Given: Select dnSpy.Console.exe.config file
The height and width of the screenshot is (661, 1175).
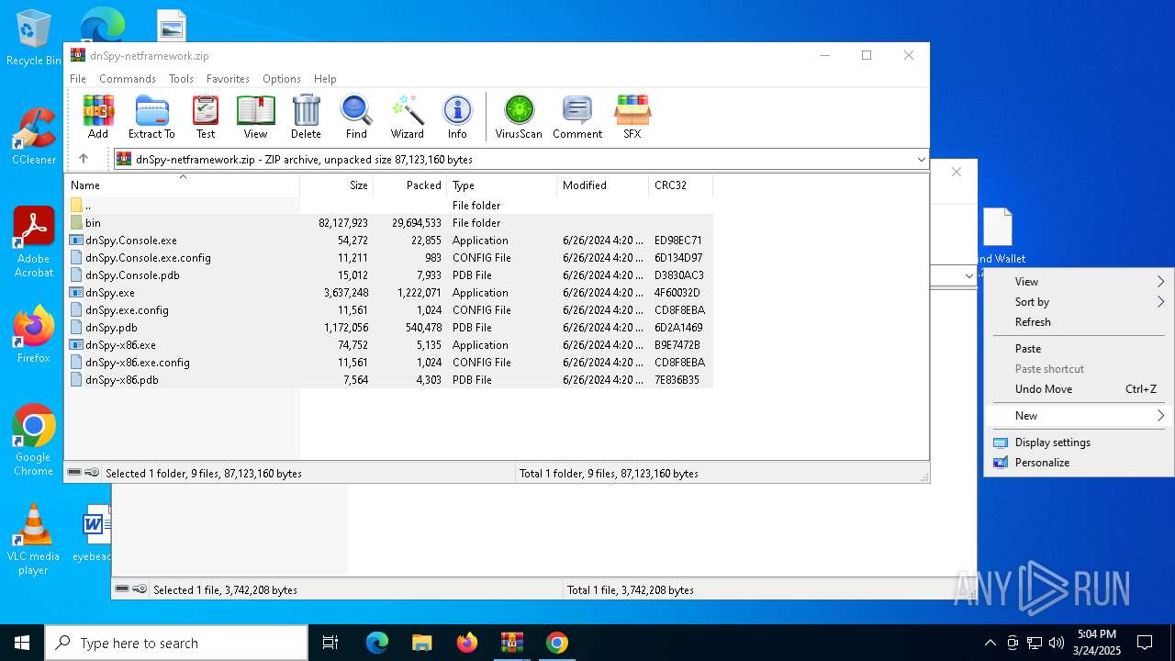Looking at the screenshot, I should [x=389, y=258].
